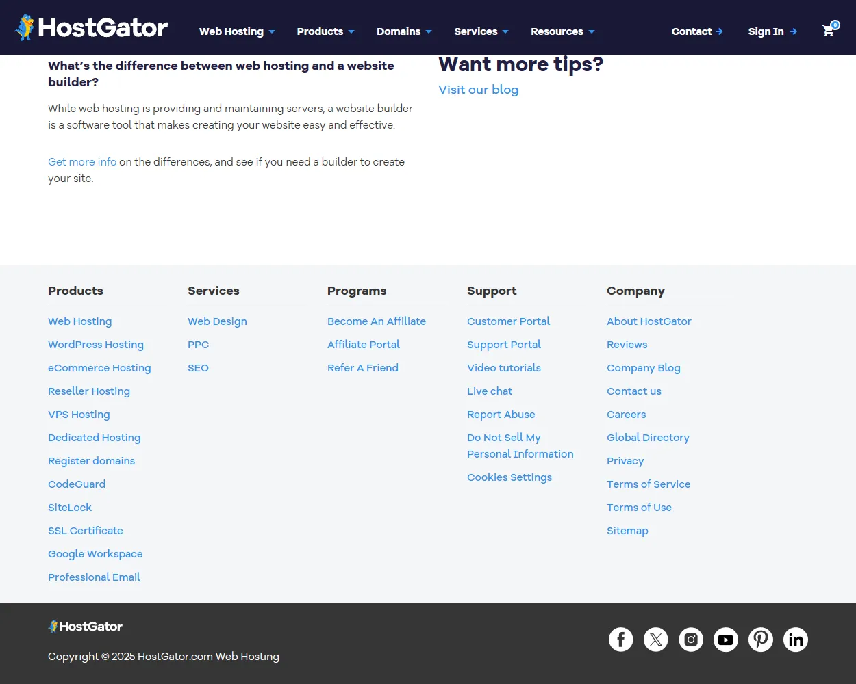Open the Get more info link
This screenshot has height=684, width=856.
pos(82,162)
